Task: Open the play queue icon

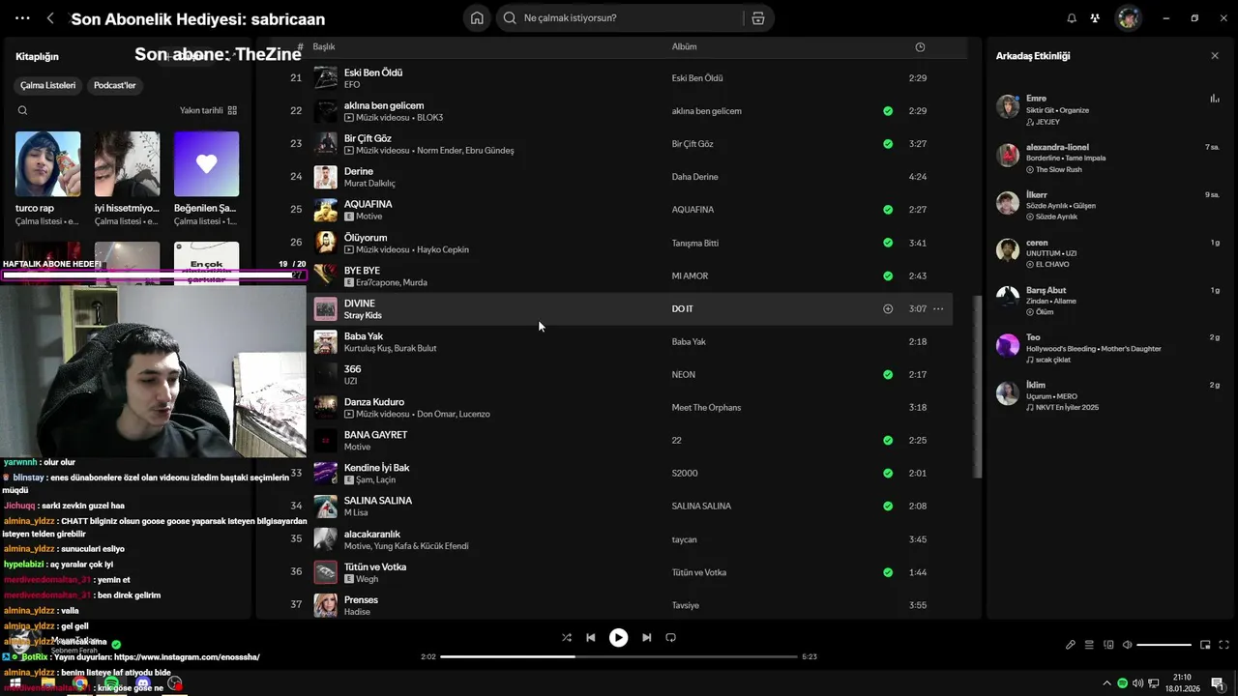Action: point(1089,645)
